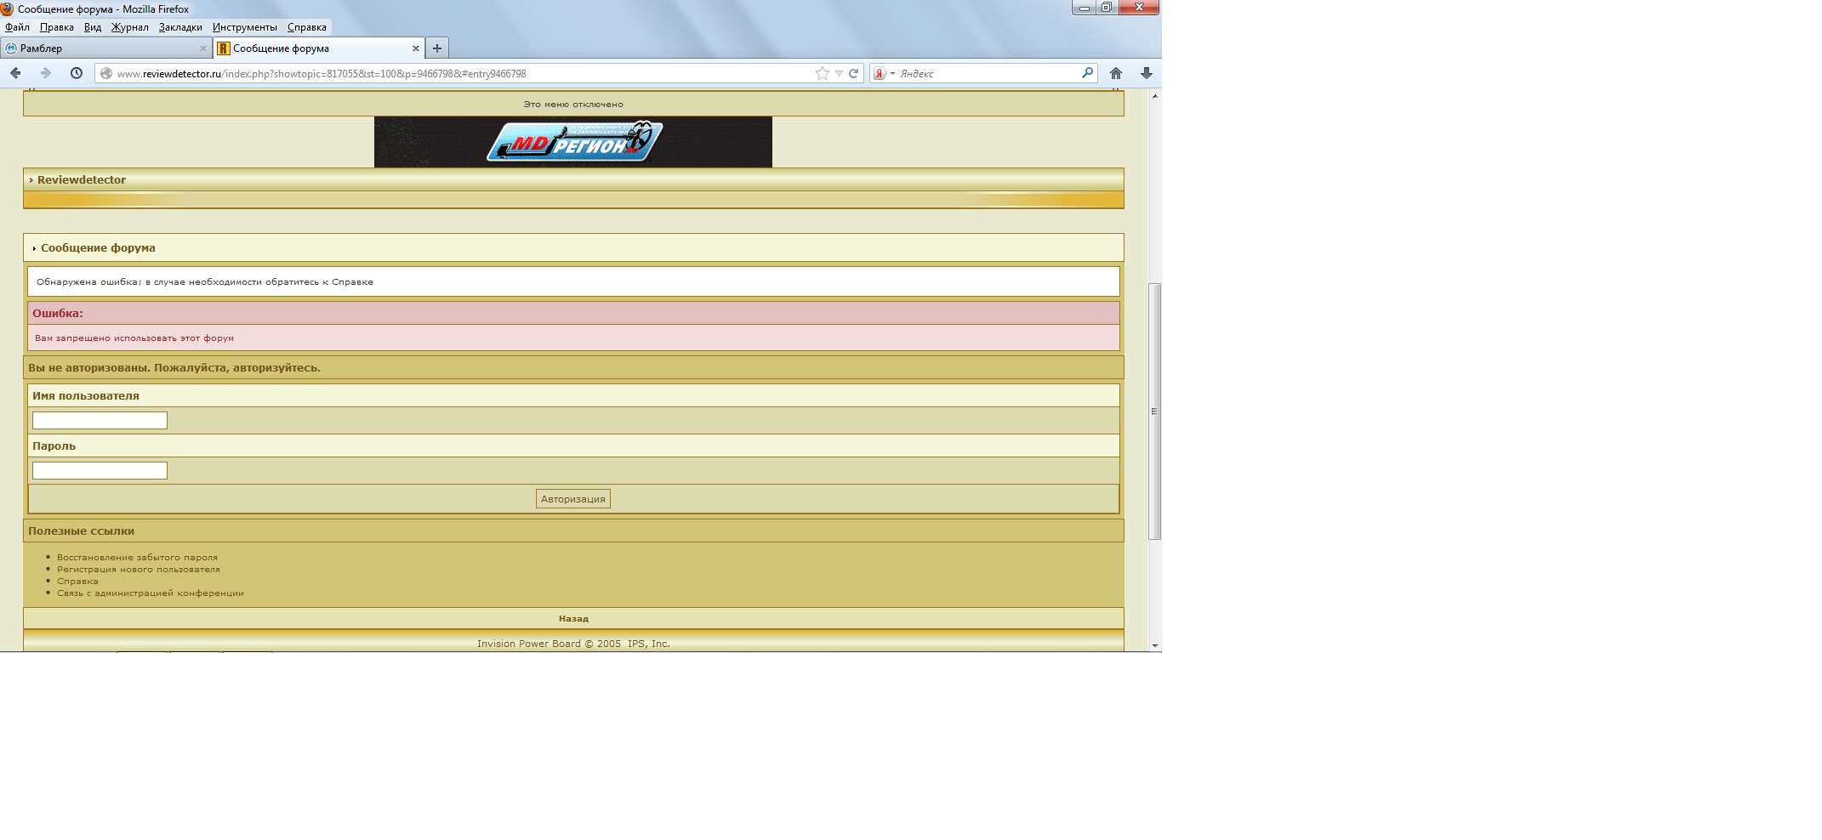The height and width of the screenshot is (840, 1822).
Task: Close the Рамблер tab
Action: click(x=202, y=48)
